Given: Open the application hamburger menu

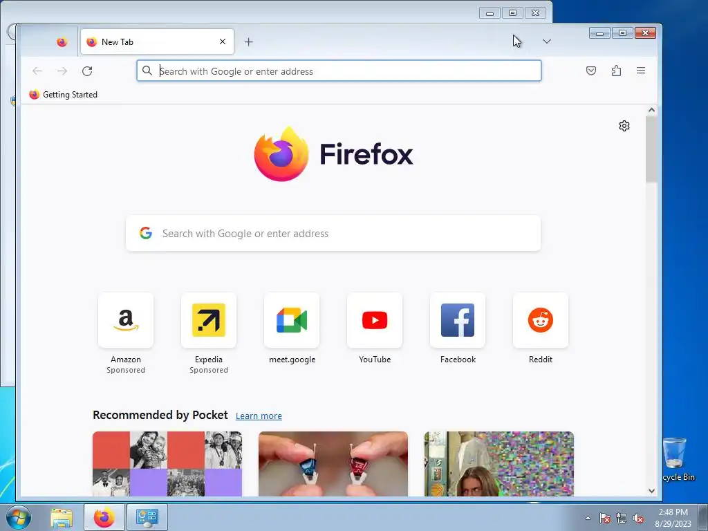Looking at the screenshot, I should coord(641,71).
